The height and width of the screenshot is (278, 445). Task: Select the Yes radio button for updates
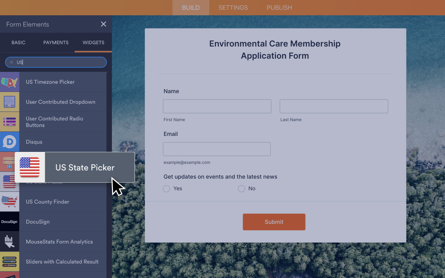(166, 188)
